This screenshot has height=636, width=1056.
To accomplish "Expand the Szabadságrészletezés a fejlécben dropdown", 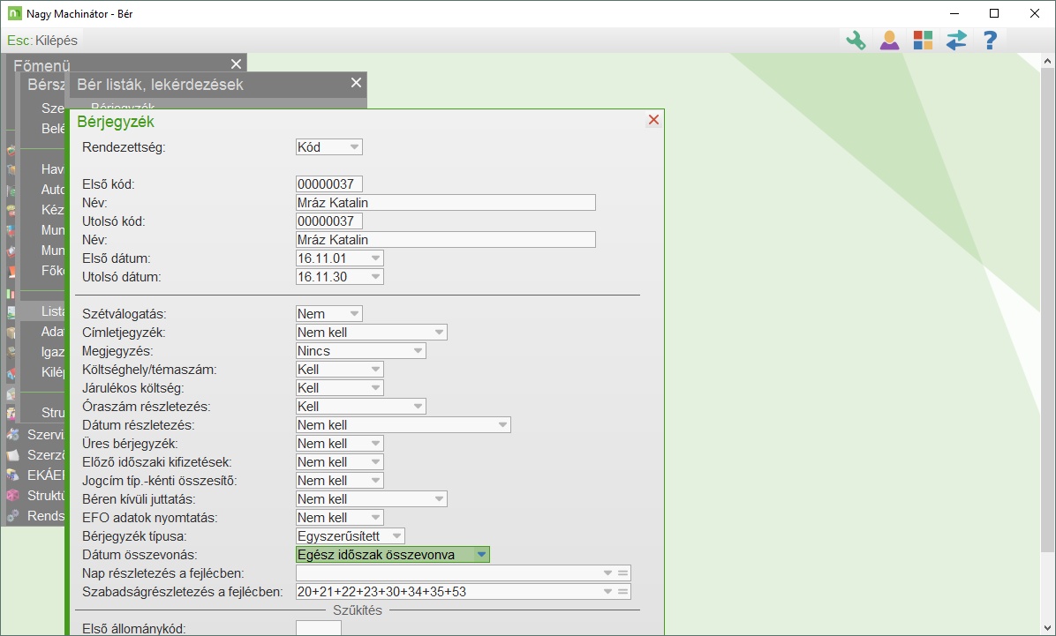I will click(x=607, y=592).
